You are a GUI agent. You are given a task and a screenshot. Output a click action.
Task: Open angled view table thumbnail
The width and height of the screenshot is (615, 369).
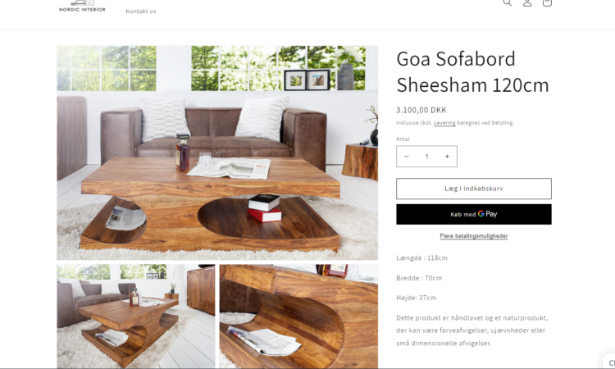point(135,316)
